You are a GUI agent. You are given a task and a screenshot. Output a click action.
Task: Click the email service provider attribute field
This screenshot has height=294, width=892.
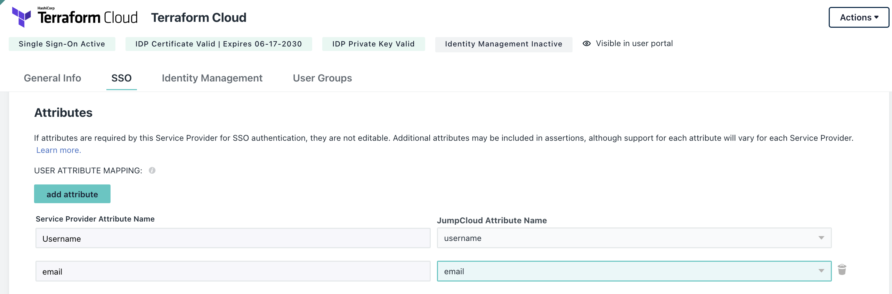pyautogui.click(x=233, y=271)
